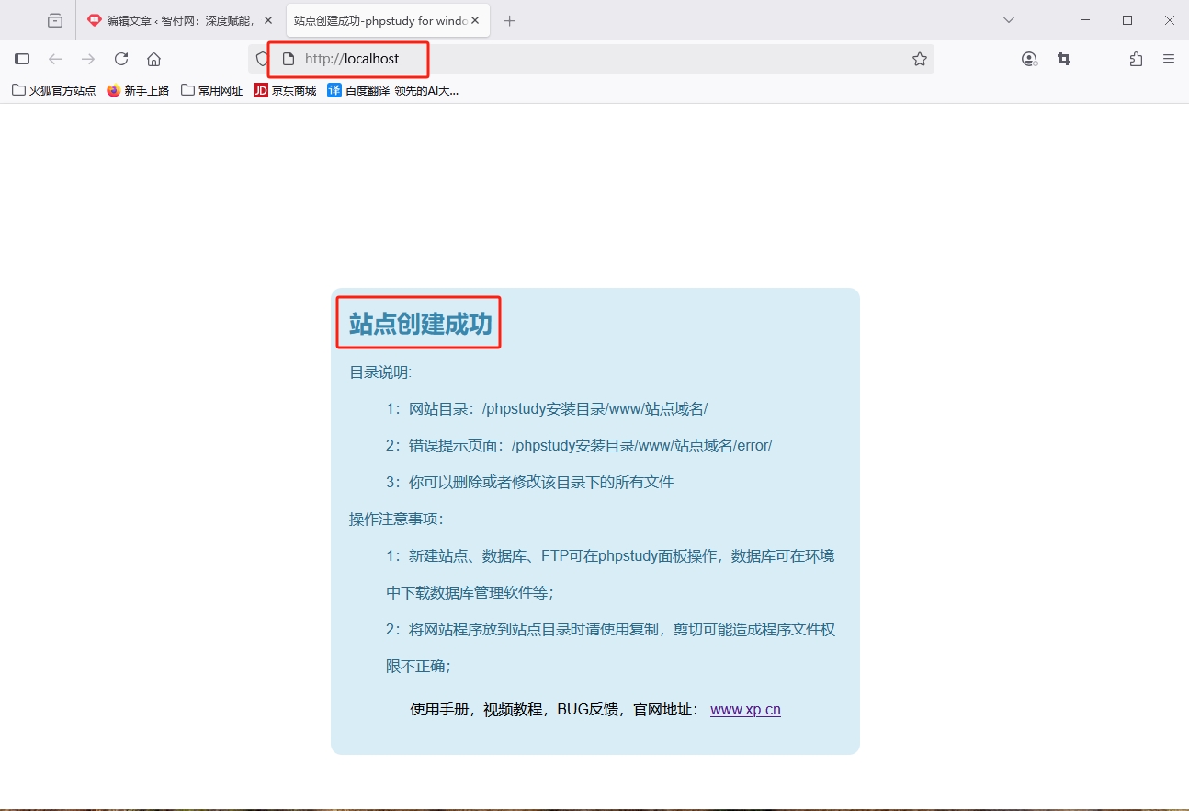The width and height of the screenshot is (1189, 811).
Task: Switch to the 编辑文章 智付网 tab
Action: pos(180,20)
